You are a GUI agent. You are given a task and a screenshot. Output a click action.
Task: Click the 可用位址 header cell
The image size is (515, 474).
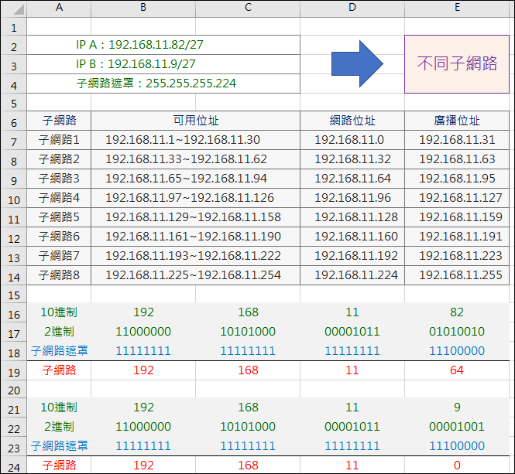point(195,121)
